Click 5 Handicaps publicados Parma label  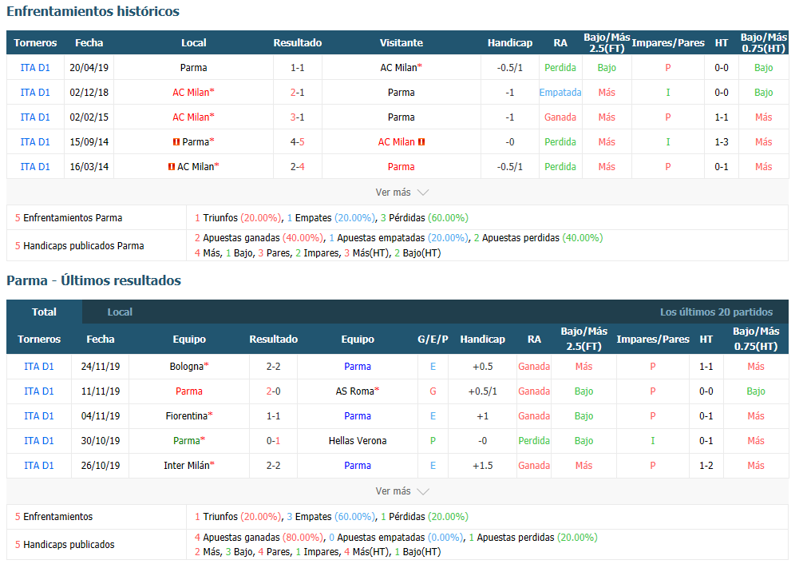[x=80, y=246]
